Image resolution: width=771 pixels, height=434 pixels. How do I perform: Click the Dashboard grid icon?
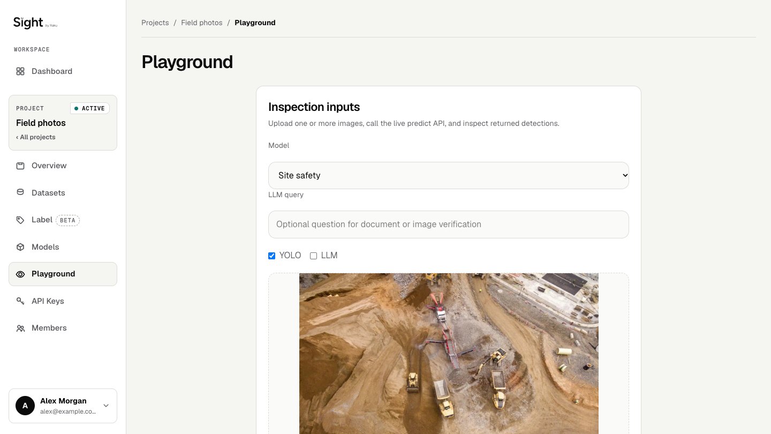point(20,71)
